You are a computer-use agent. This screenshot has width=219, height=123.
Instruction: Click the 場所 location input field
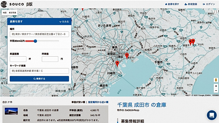coord(39,34)
